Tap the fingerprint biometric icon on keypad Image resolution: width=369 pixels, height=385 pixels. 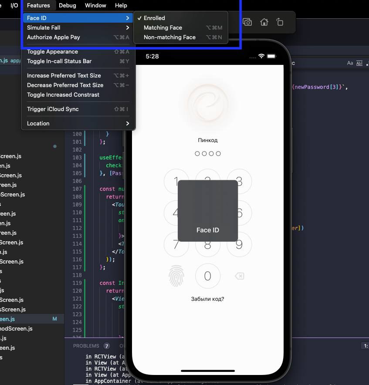pos(176,276)
